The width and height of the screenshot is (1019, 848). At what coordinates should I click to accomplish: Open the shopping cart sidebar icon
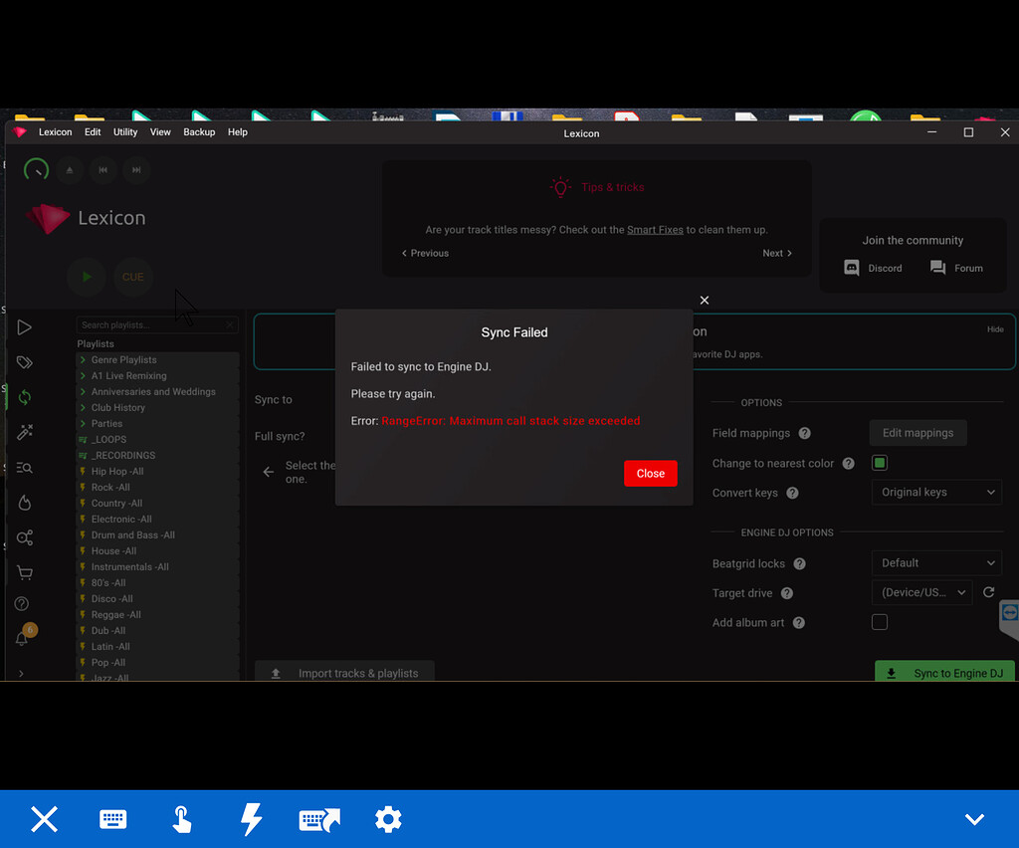(x=25, y=572)
